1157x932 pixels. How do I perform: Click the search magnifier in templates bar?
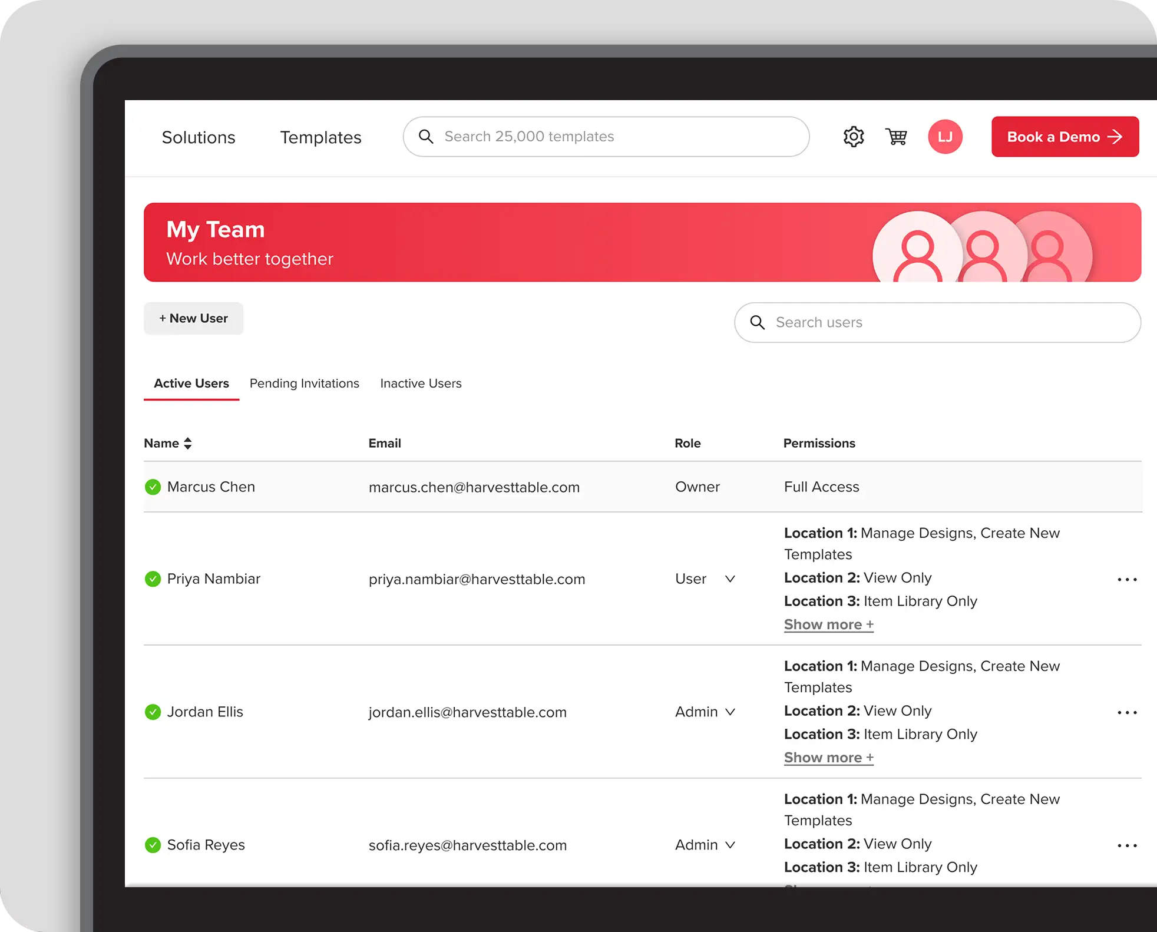(x=426, y=136)
